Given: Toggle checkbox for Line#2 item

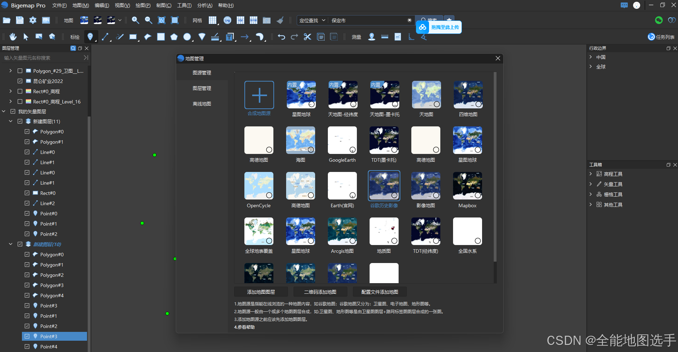Looking at the screenshot, I should 27,203.
